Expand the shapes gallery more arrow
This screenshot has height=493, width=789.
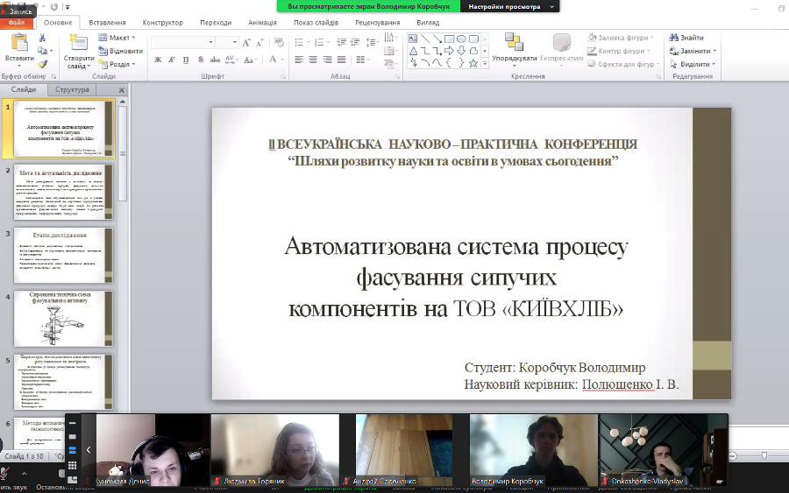tap(485, 64)
